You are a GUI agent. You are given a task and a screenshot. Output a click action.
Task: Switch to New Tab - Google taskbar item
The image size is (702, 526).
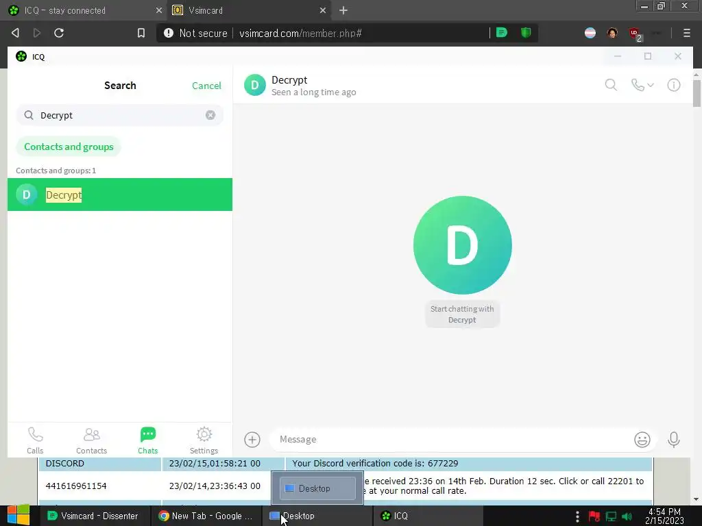(206, 516)
